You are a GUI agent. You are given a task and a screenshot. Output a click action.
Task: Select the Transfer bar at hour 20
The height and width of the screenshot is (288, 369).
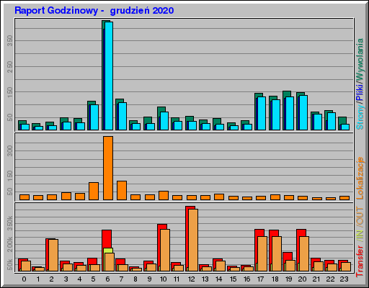pyautogui.click(x=301, y=250)
